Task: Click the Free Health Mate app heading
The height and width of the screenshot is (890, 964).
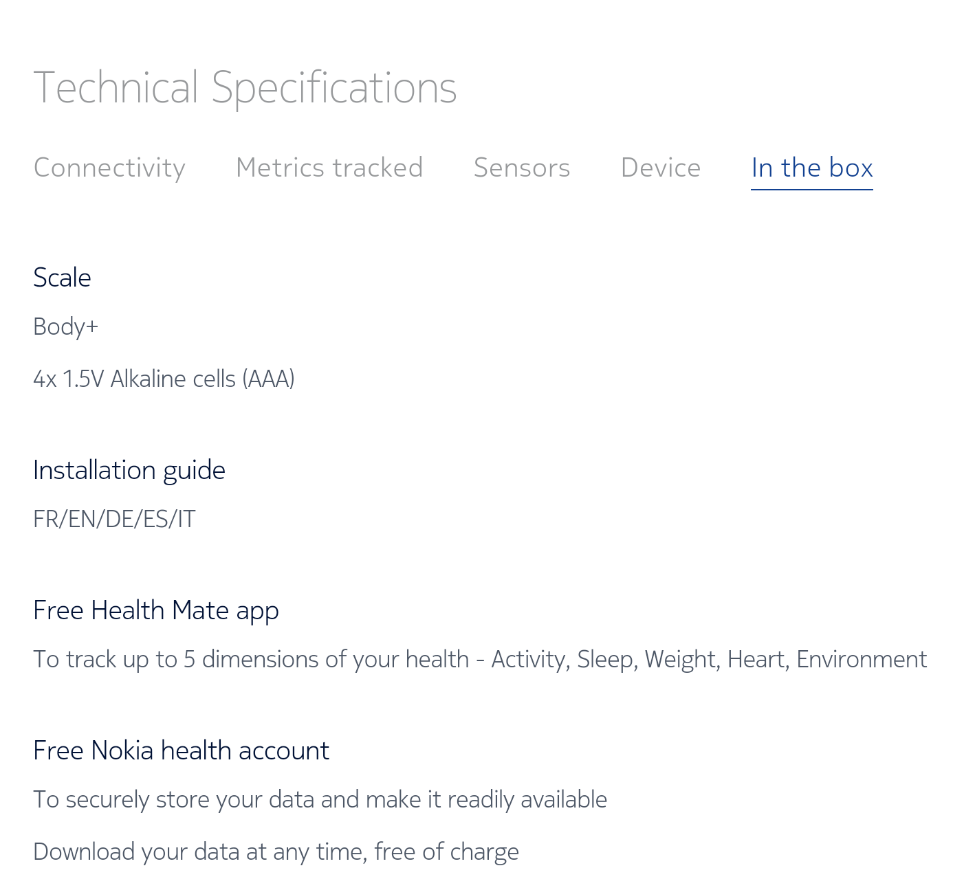Action: pos(156,610)
